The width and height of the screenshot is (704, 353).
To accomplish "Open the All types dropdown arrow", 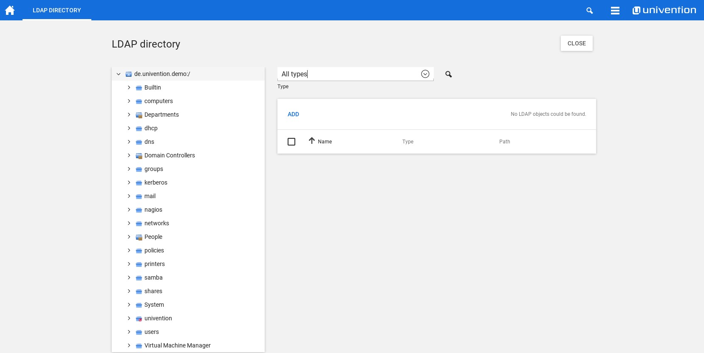I will (425, 74).
